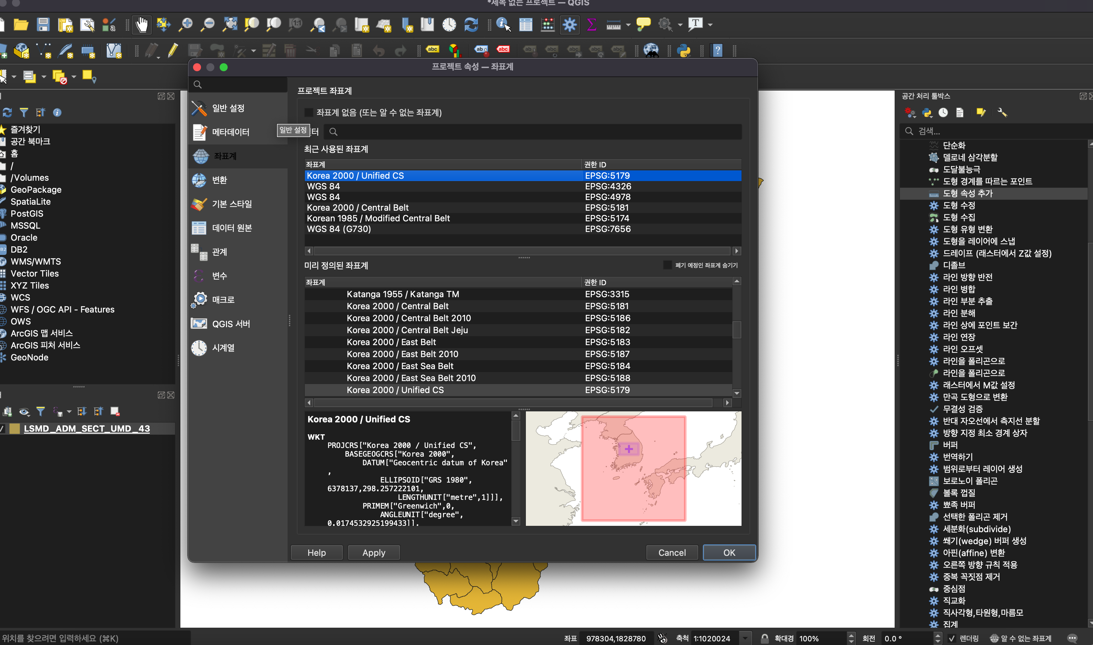Select the Pan Map hand tool
1093x645 pixels.
142,25
